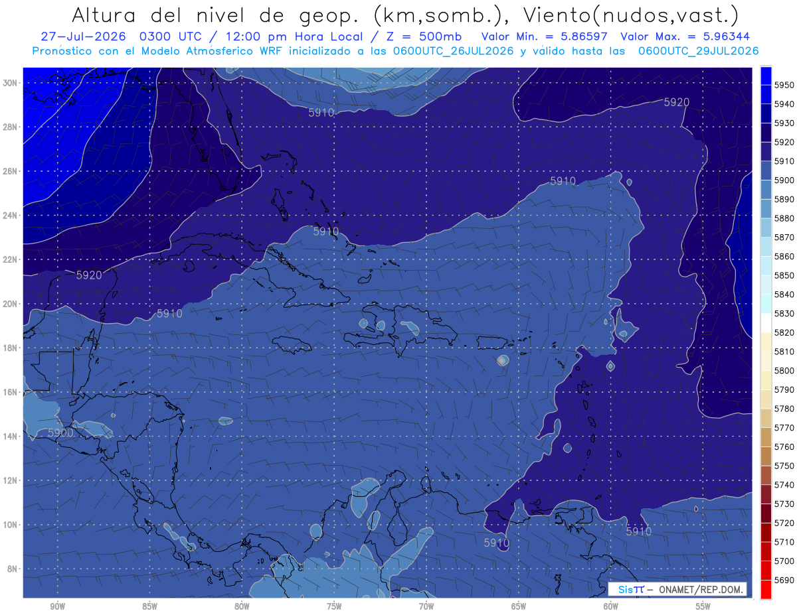Click the "5820" colorbar label

784,332
